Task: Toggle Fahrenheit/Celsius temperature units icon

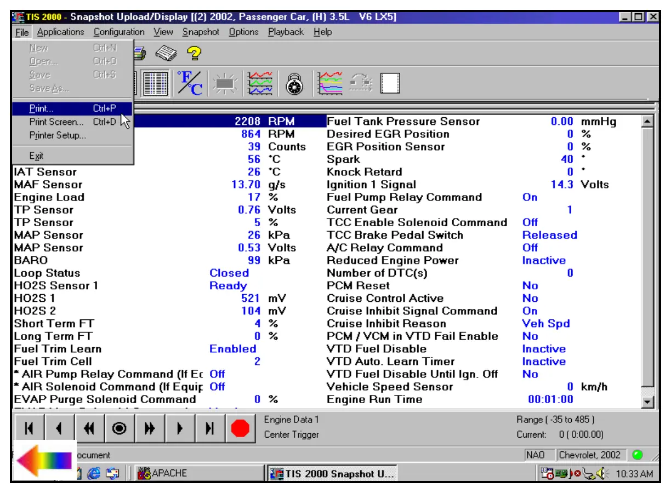Action: [x=190, y=84]
